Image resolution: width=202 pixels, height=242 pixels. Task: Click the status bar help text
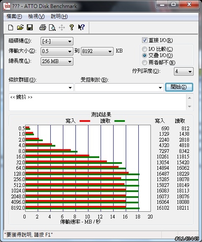pyautogui.click(x=28, y=235)
